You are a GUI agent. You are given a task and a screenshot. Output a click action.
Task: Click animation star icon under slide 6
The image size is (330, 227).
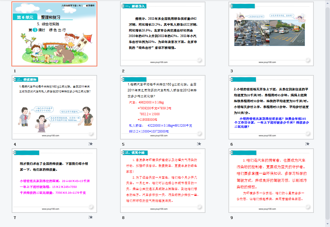click(x=307, y=144)
